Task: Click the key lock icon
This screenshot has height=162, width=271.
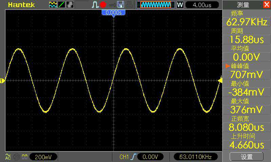Action: pos(112,5)
